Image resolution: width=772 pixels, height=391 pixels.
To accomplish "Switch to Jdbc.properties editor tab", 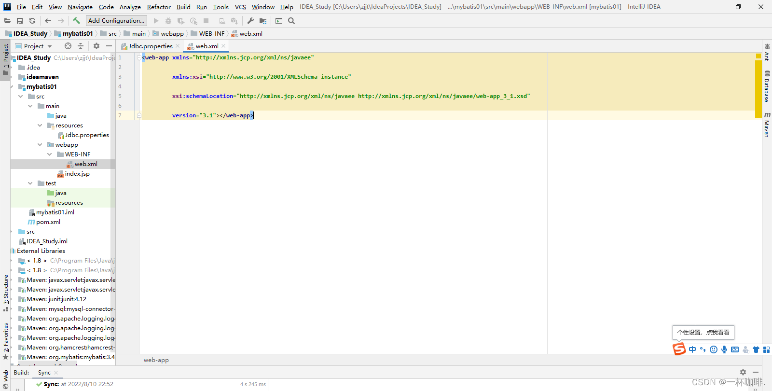I will click(150, 46).
